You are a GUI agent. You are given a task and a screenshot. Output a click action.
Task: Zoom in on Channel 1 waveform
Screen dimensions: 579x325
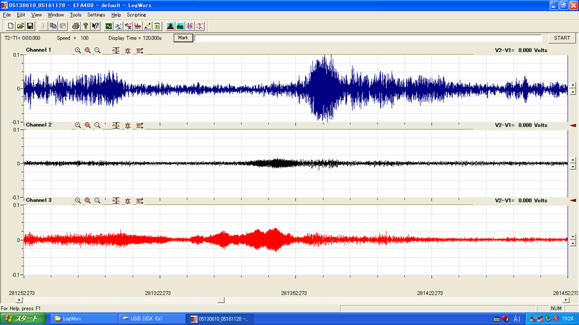point(88,50)
